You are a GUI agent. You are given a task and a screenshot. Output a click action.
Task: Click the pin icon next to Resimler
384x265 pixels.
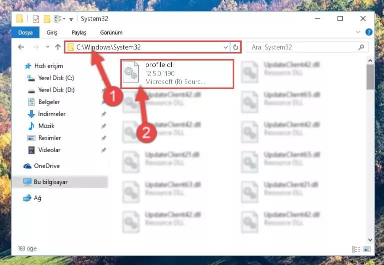coord(104,138)
